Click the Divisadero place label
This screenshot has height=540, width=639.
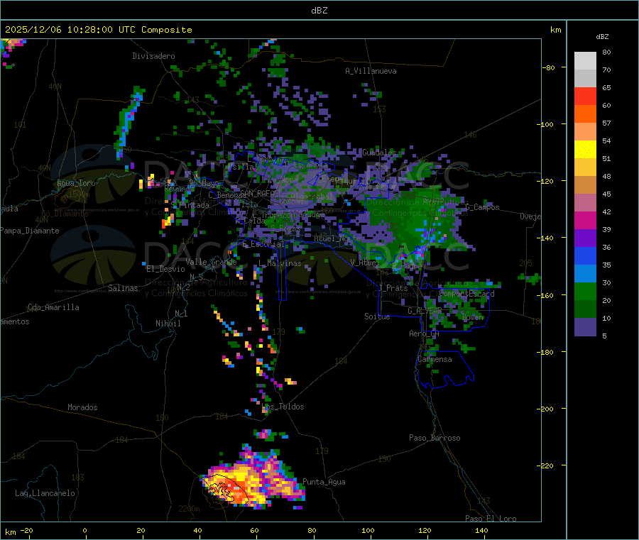153,56
